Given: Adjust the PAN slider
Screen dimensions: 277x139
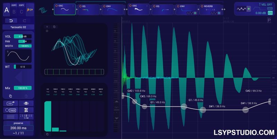Looking at the screenshot, I should [25, 41].
